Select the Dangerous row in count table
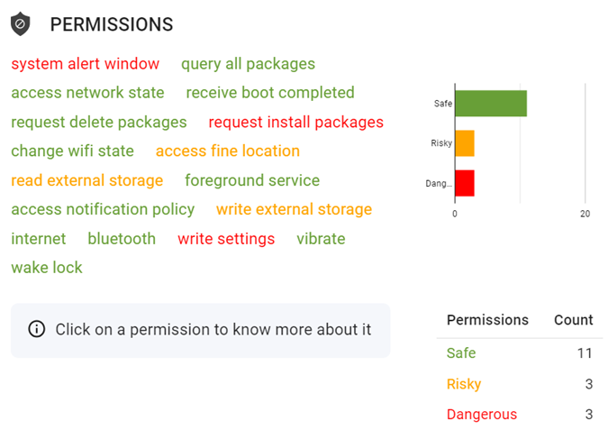The image size is (608, 430). (520, 414)
